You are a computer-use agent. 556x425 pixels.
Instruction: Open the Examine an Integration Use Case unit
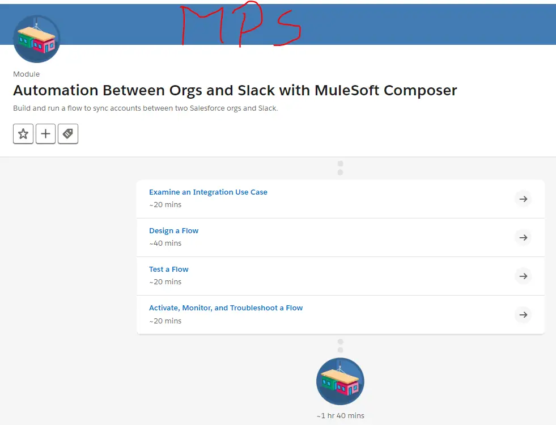tap(208, 192)
